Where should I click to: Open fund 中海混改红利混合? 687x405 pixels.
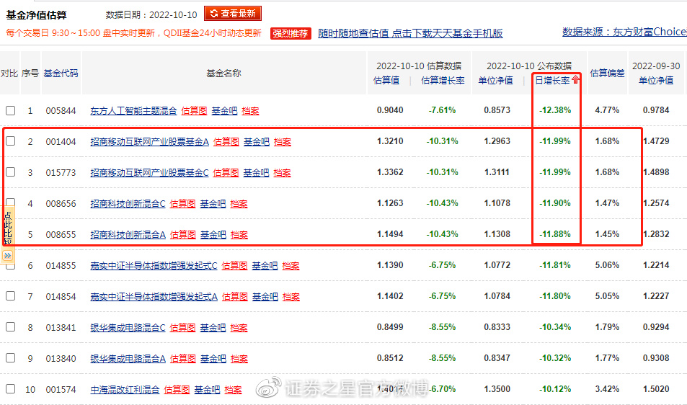(x=125, y=390)
